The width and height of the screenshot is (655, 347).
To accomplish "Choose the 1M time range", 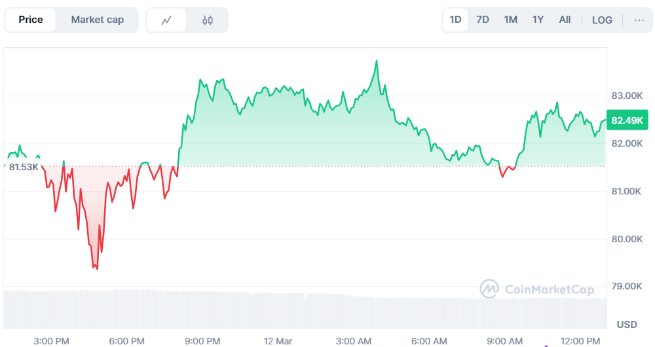I will click(511, 20).
